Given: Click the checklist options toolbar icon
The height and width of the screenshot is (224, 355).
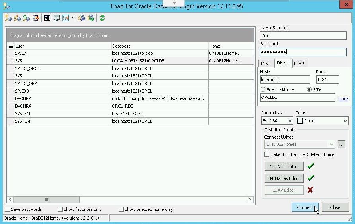Looking at the screenshot, I should [66, 18].
